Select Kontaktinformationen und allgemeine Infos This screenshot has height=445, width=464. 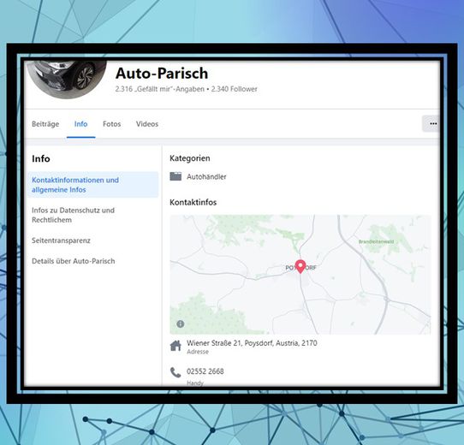pyautogui.click(x=93, y=185)
